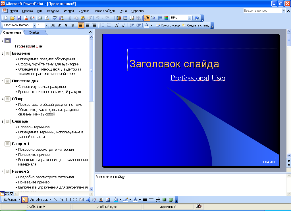Open the font size 18 dropdown
The image size is (291, 211).
(x=46, y=25)
